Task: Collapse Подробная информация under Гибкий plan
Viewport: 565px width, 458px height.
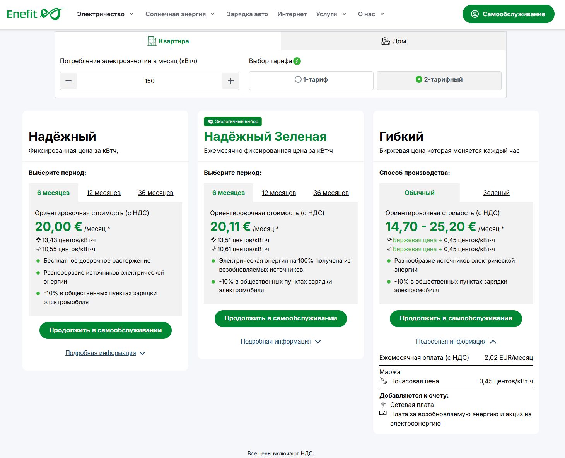Action: click(x=456, y=342)
